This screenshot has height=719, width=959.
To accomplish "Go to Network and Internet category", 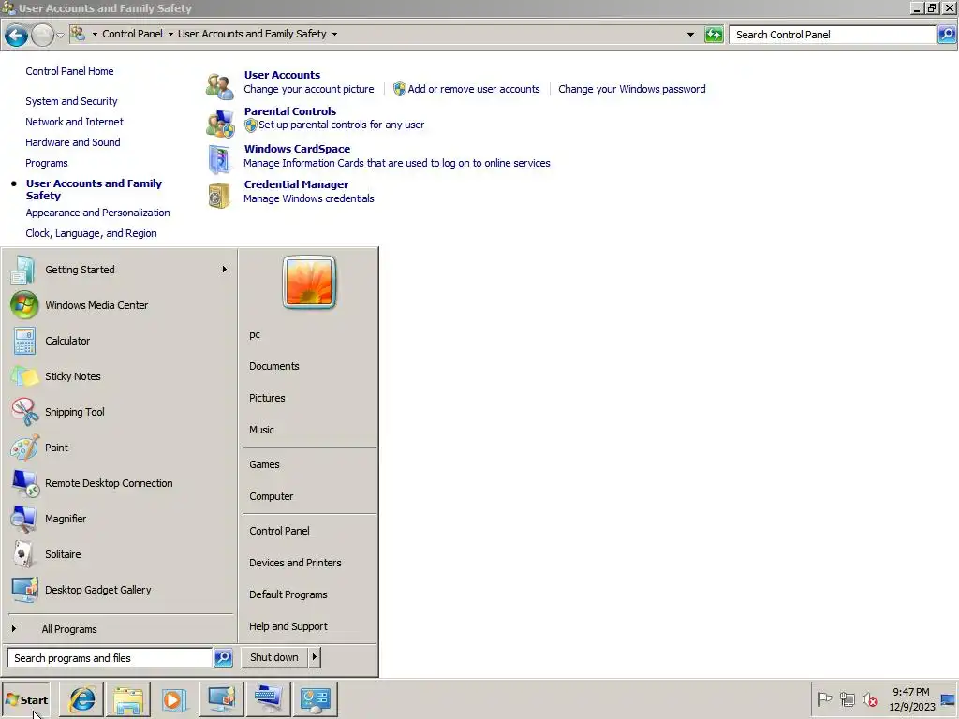I will coord(74,122).
